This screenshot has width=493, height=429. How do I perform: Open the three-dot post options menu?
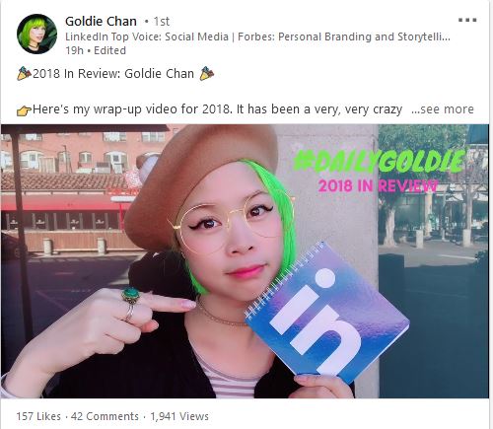click(467, 20)
